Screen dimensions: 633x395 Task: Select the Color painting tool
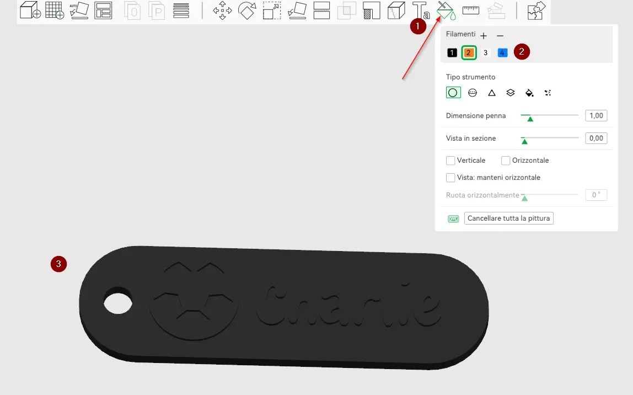pos(446,10)
